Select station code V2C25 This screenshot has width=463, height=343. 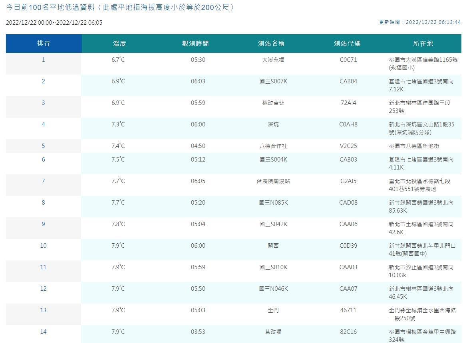click(348, 146)
